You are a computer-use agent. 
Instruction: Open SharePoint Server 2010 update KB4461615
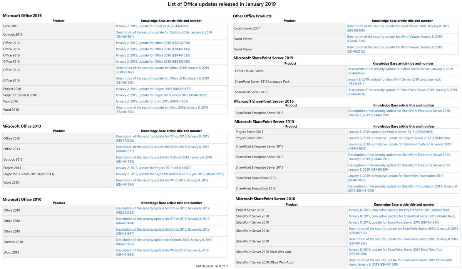[x=394, y=222]
